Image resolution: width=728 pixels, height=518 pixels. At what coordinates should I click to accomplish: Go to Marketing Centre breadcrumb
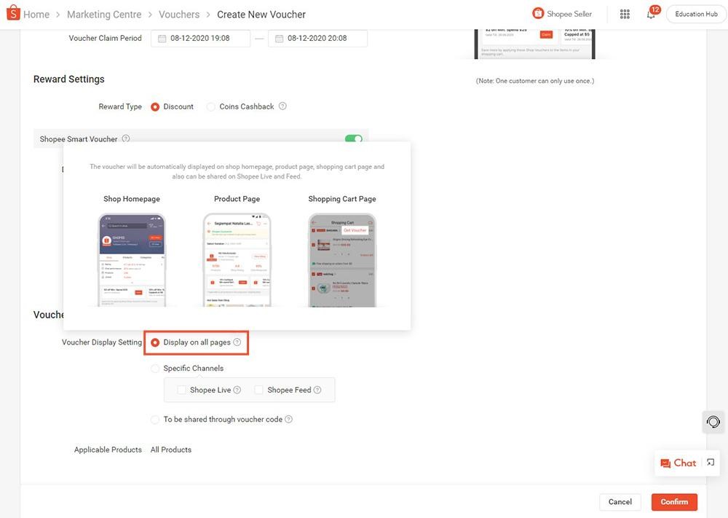click(104, 15)
